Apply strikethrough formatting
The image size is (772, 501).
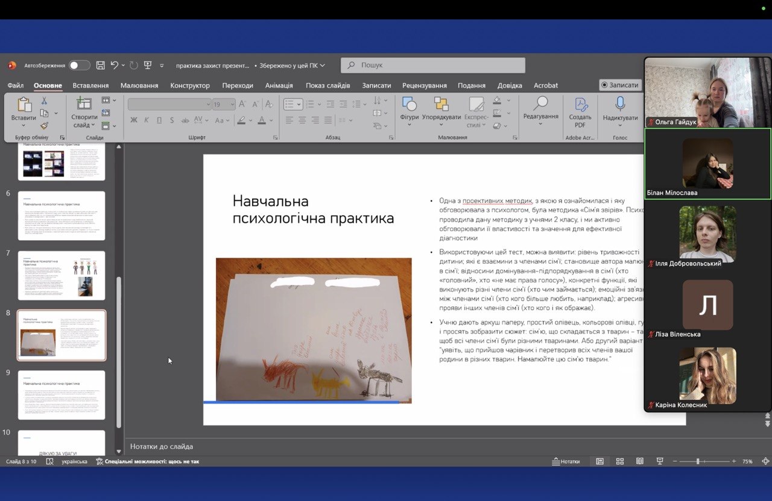click(185, 120)
